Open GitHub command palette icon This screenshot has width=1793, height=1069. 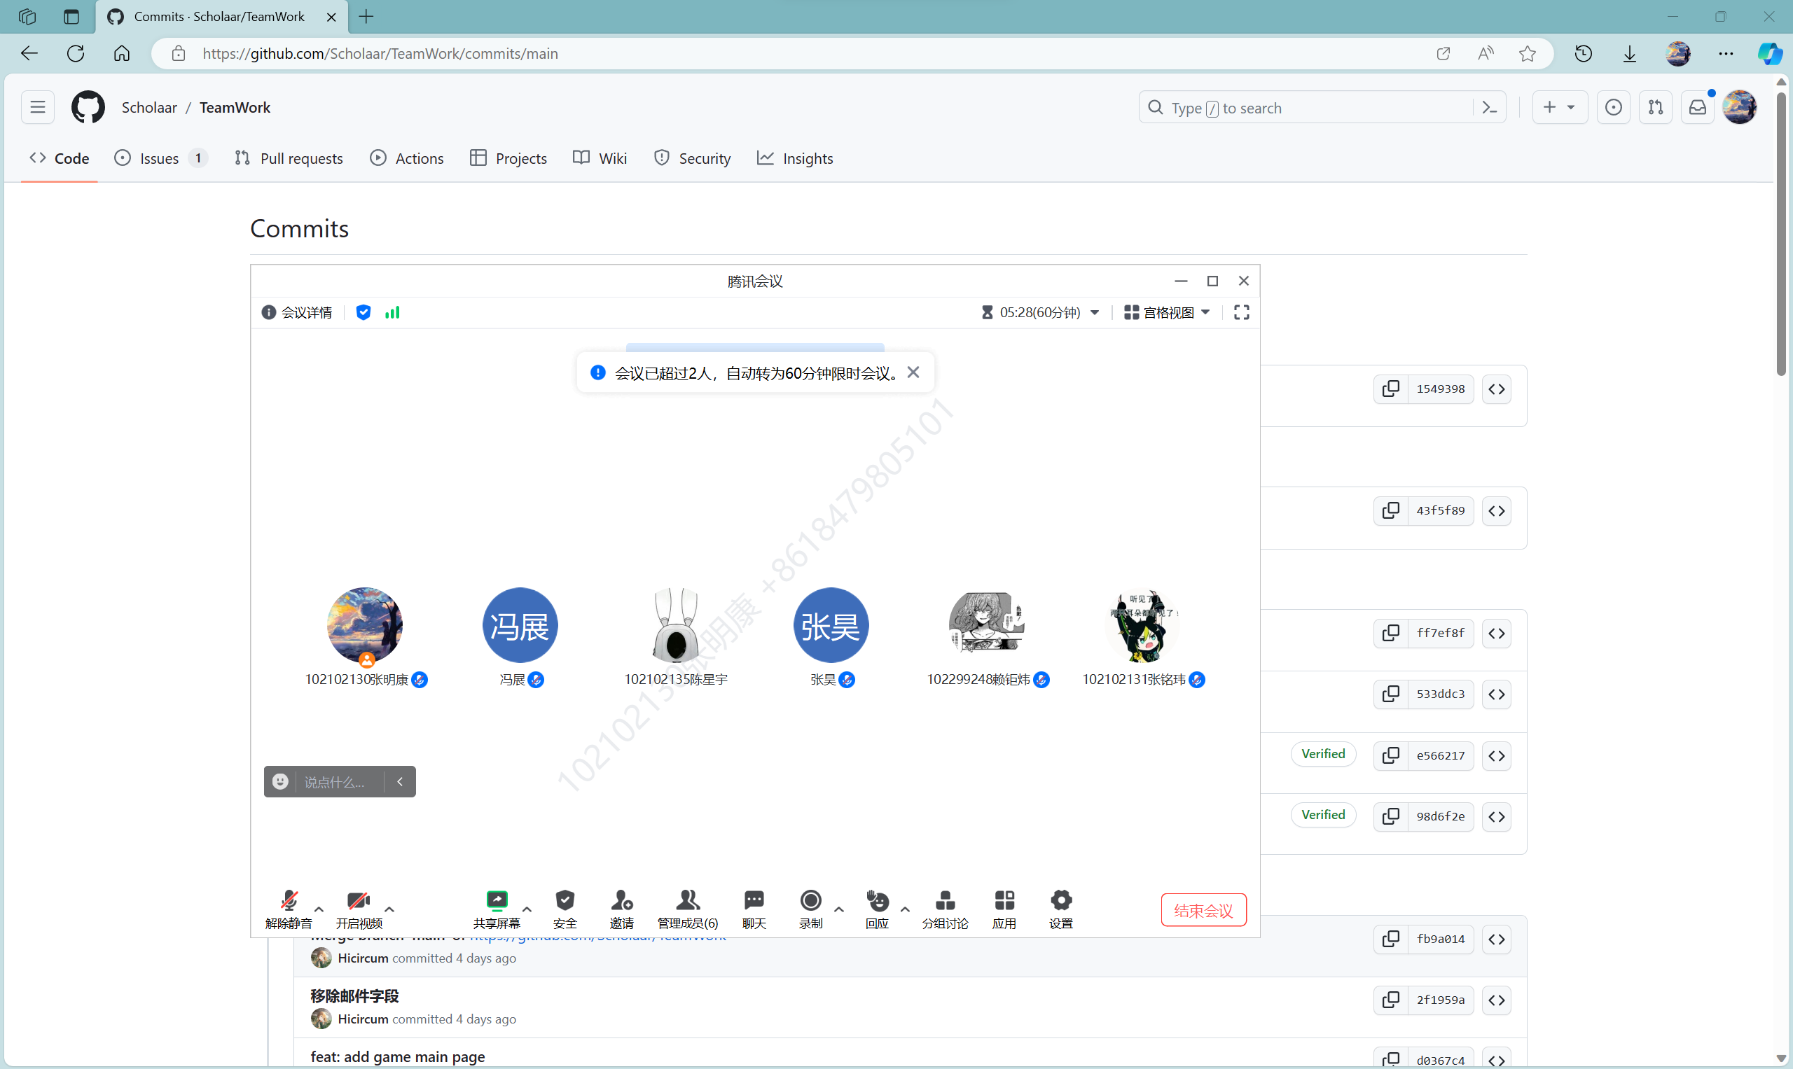coord(1490,107)
